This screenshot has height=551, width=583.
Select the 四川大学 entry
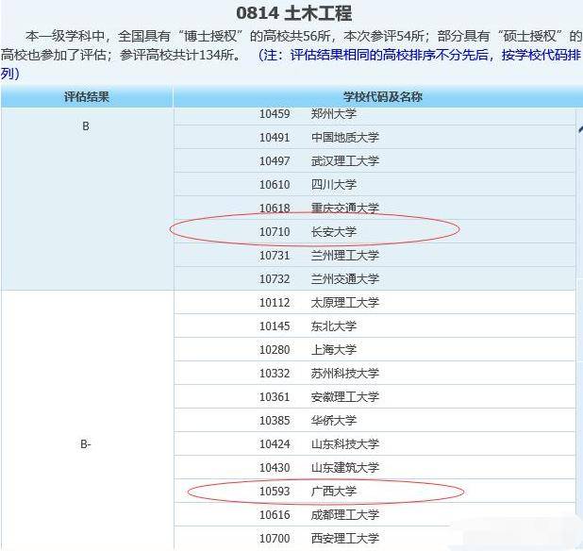[x=375, y=184]
